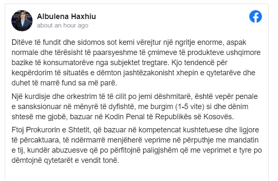Click the words 'ngritje enorme' in the first line

pyautogui.click(x=200, y=42)
